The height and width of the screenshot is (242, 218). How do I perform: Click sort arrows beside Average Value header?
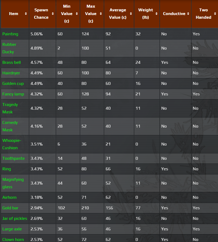click(x=131, y=14)
